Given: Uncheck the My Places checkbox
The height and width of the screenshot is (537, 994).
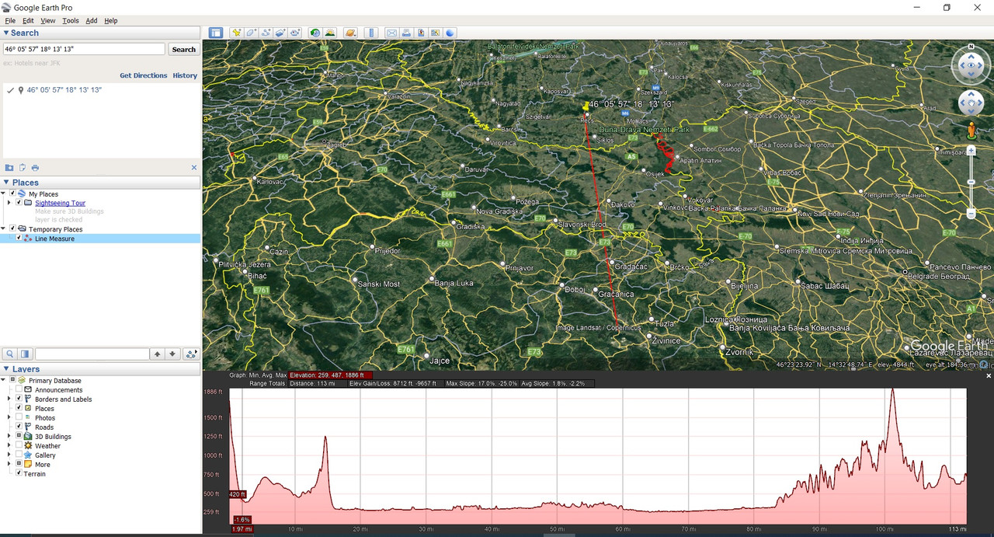Looking at the screenshot, I should point(12,194).
